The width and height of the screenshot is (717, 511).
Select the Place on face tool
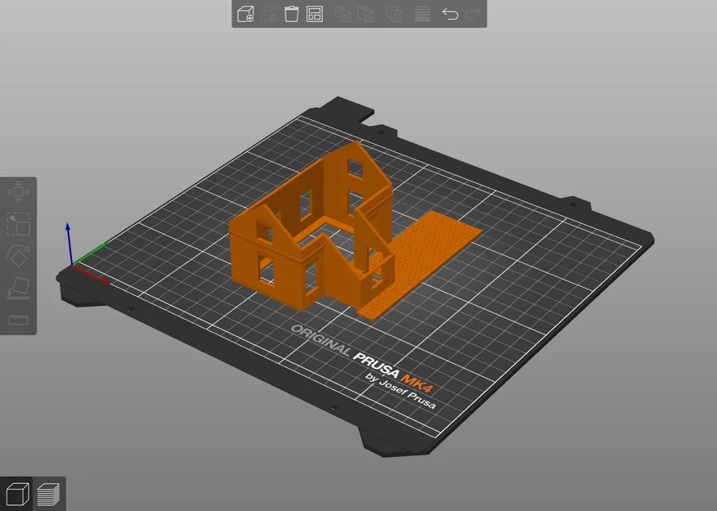[x=18, y=289]
